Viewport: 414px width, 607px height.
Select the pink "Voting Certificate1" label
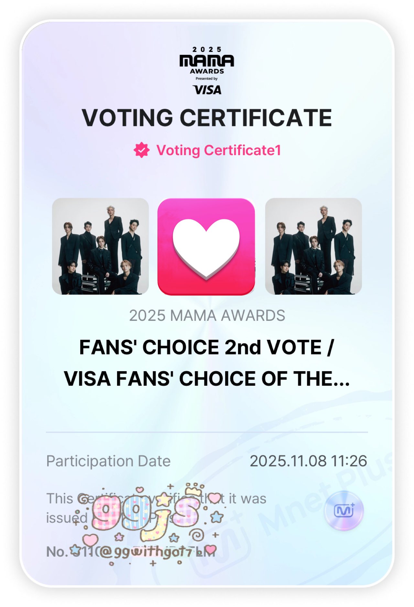(x=219, y=151)
